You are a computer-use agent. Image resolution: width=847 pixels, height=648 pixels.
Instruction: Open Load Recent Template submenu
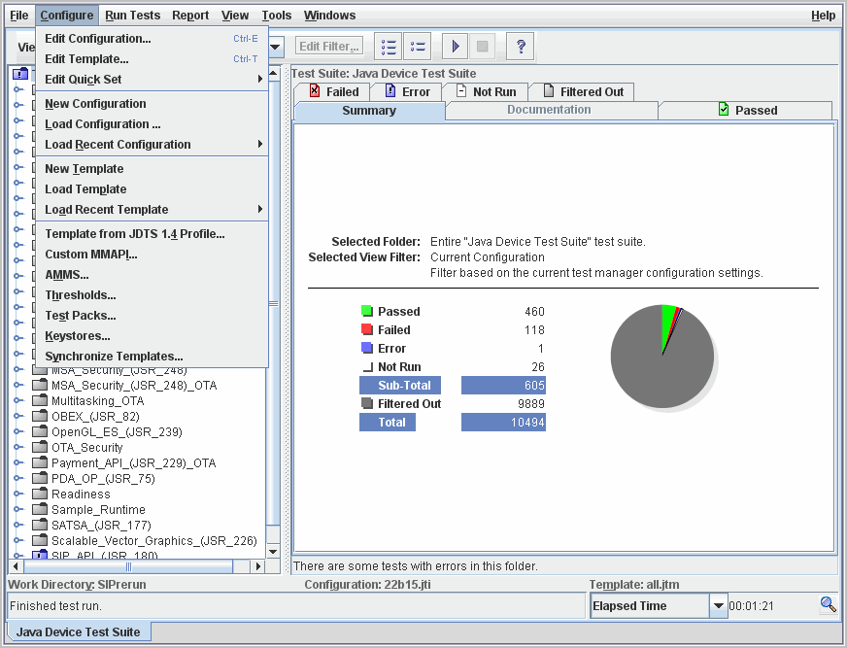152,209
